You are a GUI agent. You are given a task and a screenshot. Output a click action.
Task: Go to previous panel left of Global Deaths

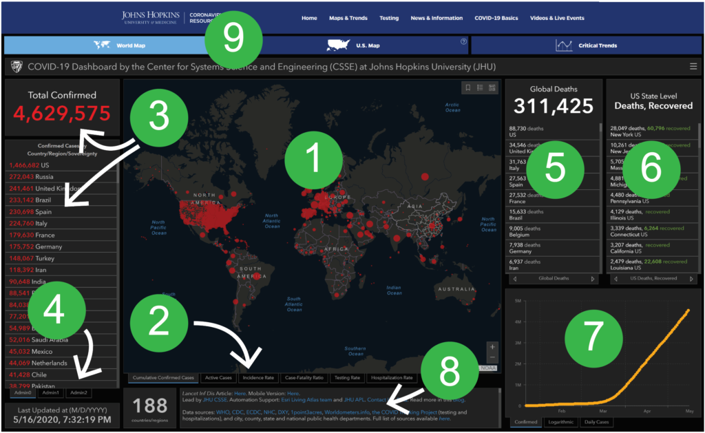coord(515,279)
